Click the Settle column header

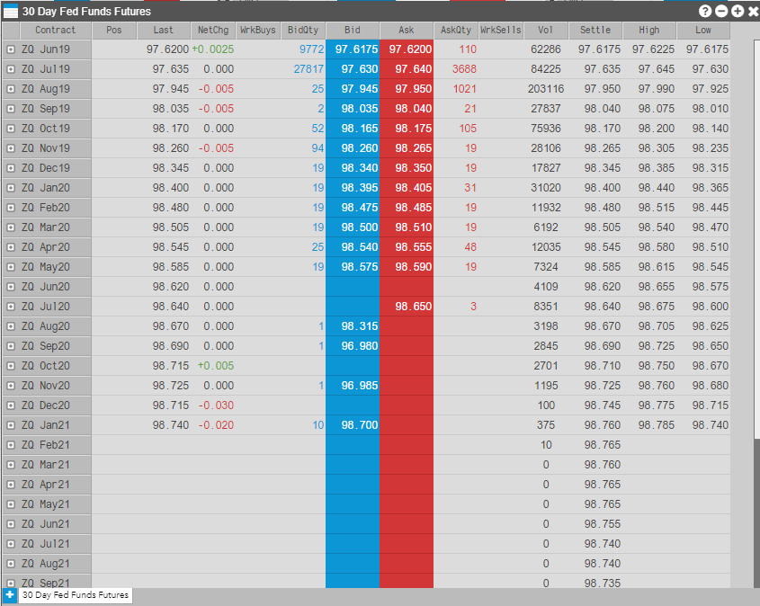(x=595, y=30)
